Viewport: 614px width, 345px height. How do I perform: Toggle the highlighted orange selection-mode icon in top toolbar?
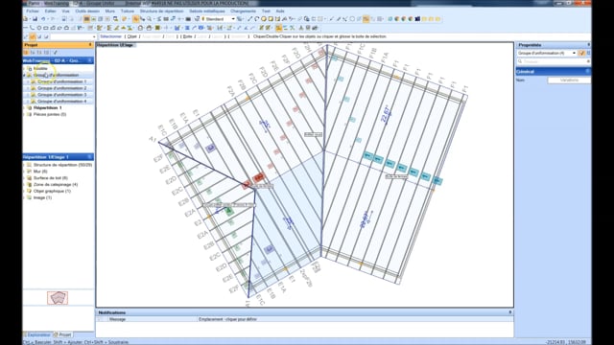135,19
